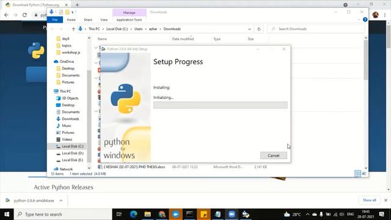Viewport: 391px width, 220px height.
Task: Click the navigation pane scroll-down arrow
Action: click(89, 168)
